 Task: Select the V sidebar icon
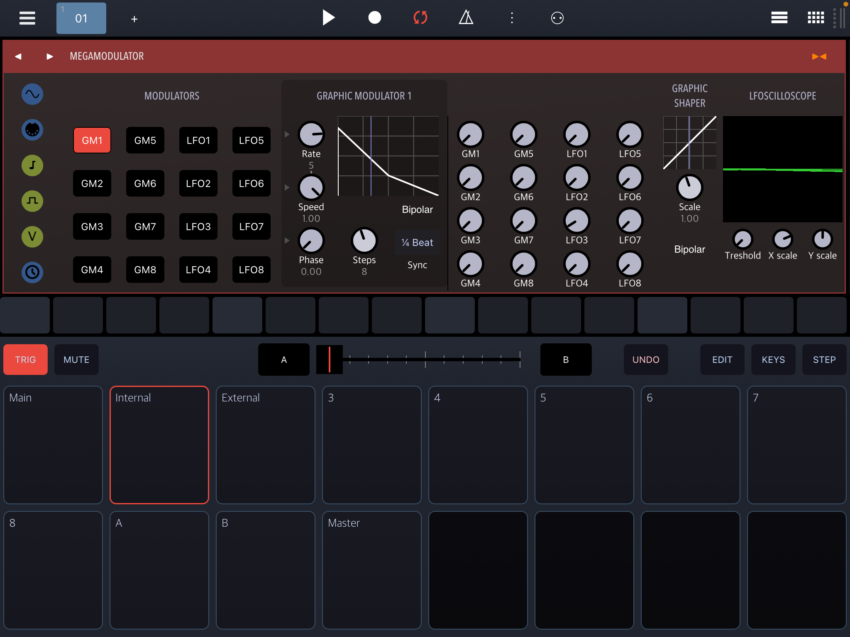pyautogui.click(x=32, y=237)
